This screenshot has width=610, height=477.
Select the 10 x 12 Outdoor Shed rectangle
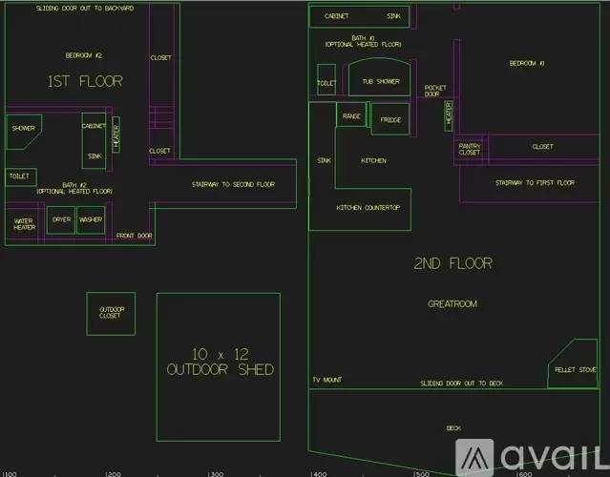219,367
